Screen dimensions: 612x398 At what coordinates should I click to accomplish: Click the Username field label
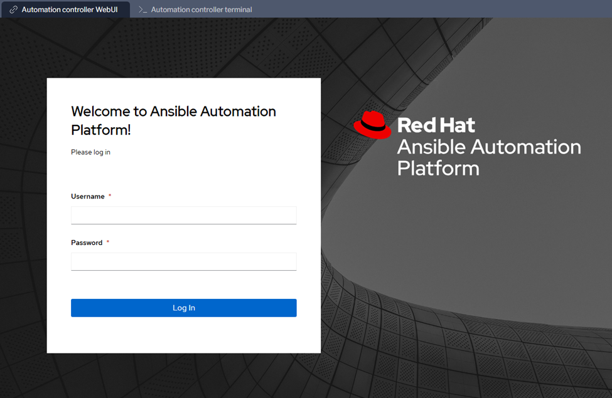(88, 196)
